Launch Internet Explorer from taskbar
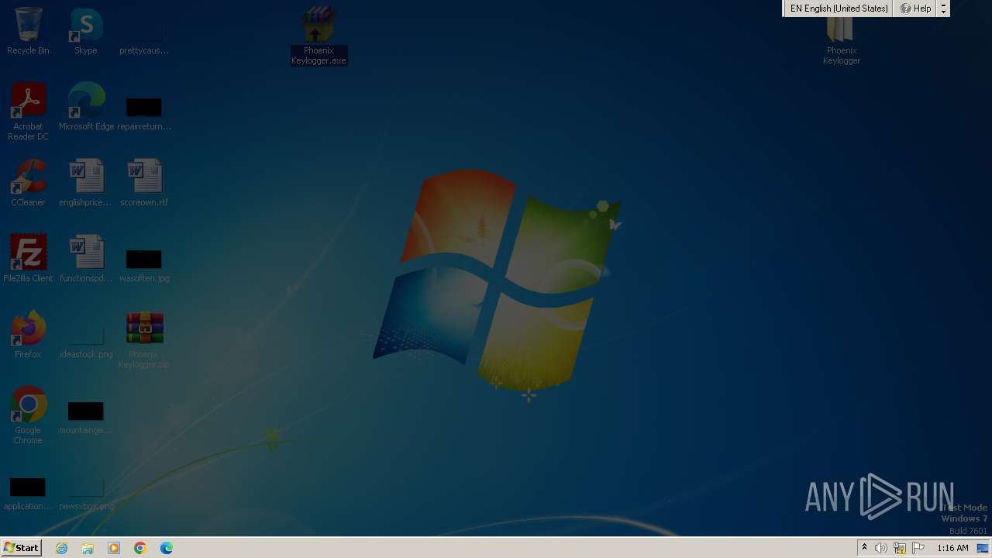 pyautogui.click(x=62, y=548)
